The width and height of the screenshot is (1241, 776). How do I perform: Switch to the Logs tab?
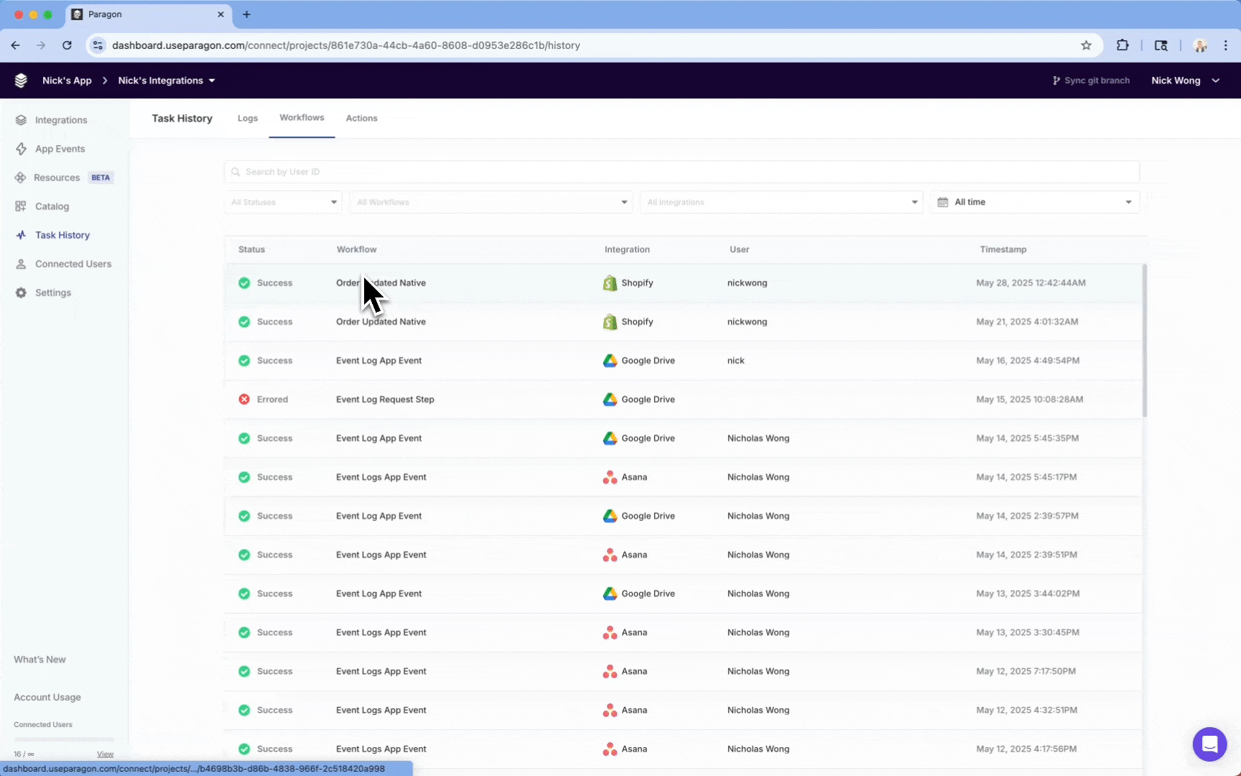(x=248, y=119)
